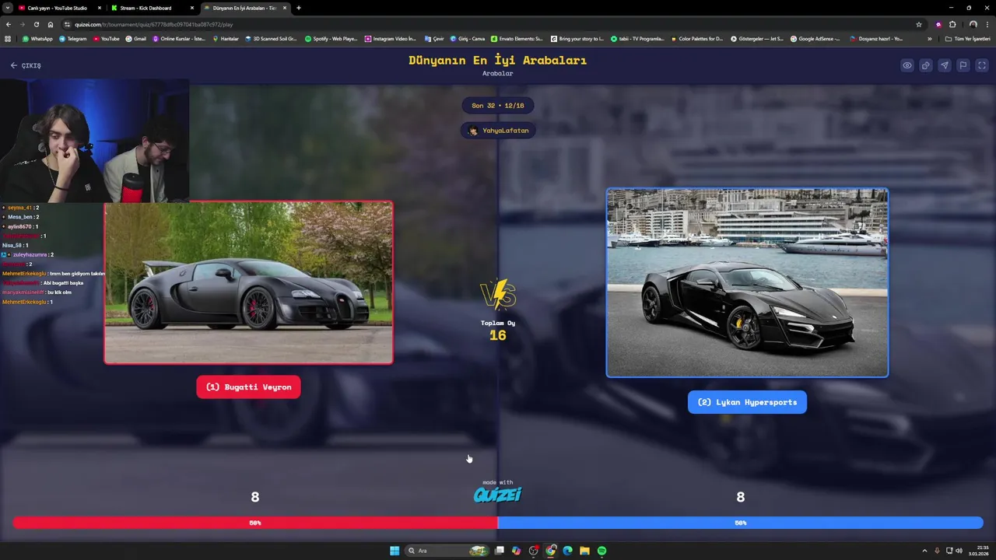Open the Google AdSense bookmark

pos(815,39)
